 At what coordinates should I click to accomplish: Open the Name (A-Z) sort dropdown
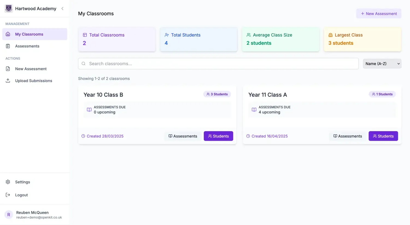[x=382, y=64]
